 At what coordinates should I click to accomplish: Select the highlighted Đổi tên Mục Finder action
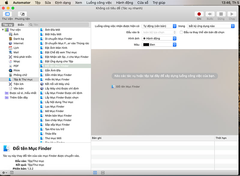click(x=65, y=66)
